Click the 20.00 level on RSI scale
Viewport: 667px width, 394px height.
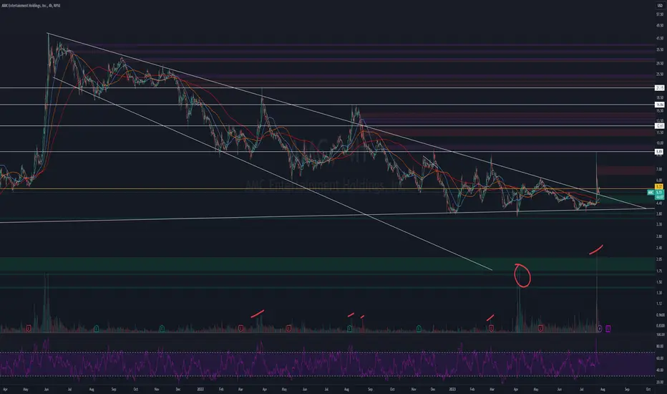pos(660,382)
